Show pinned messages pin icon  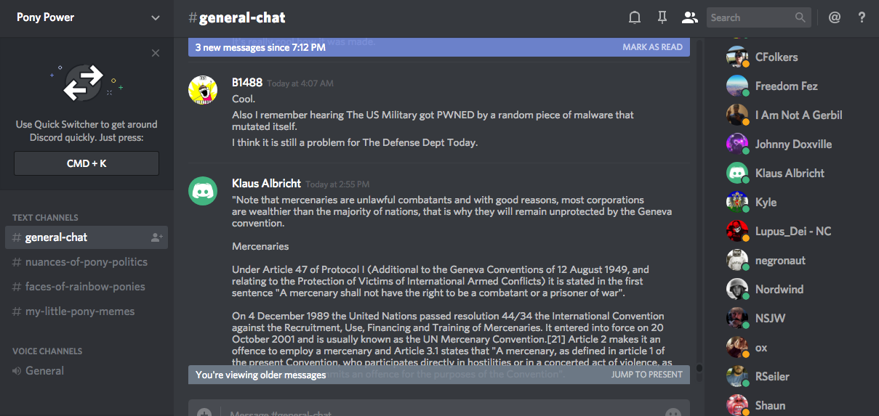point(662,17)
